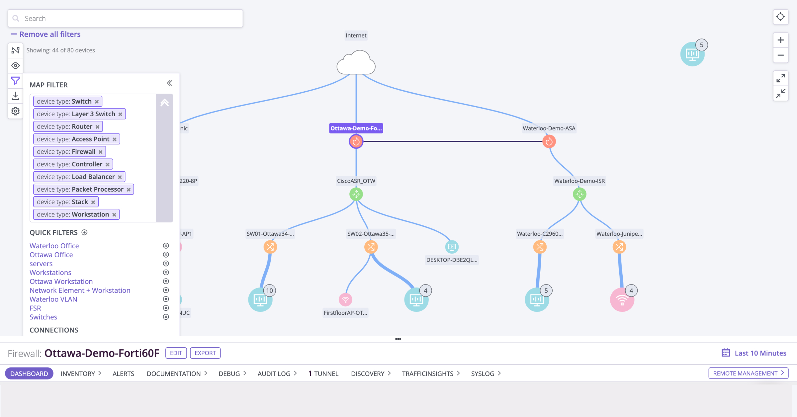Click the Export button
Screen dimensions: 797x417
click(x=205, y=353)
